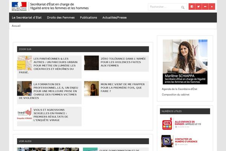Click the search magnifier icon
The width and height of the screenshot is (226, 151).
(x=183, y=7)
